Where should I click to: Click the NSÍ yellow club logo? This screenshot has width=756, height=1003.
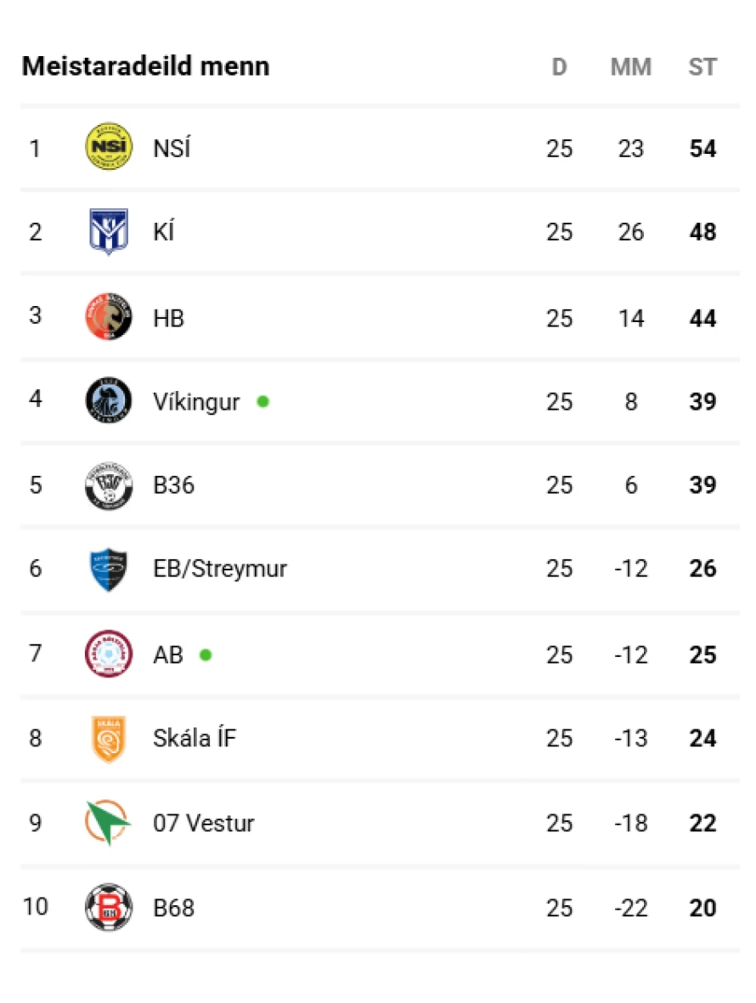point(109,147)
